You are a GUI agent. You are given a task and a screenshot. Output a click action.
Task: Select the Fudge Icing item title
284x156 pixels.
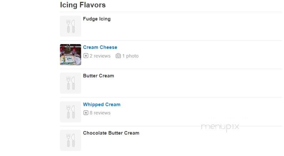tap(97, 19)
